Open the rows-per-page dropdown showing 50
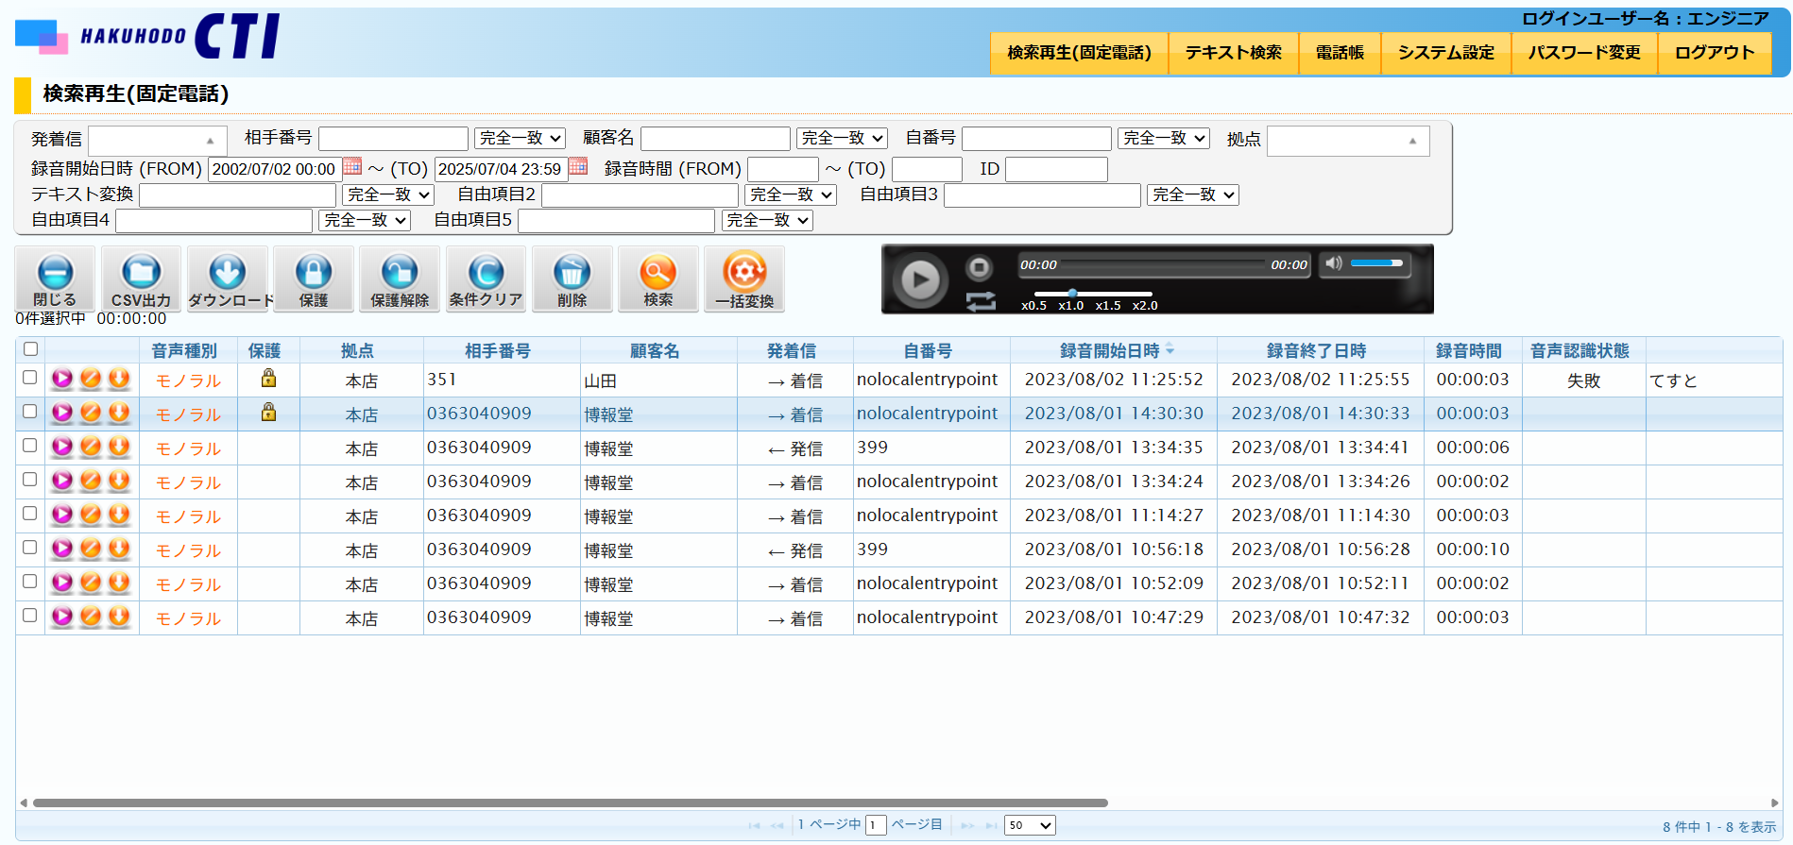Screen dimensions: 1793x845 (1029, 825)
